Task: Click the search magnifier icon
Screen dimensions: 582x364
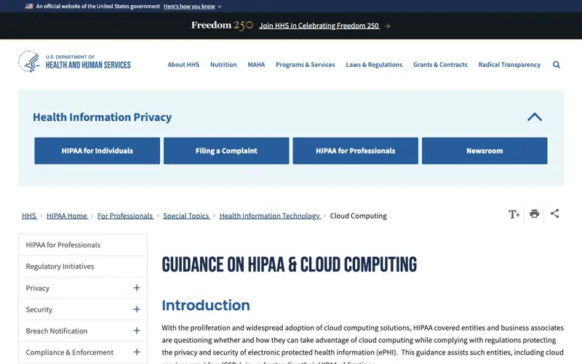Action: 556,65
